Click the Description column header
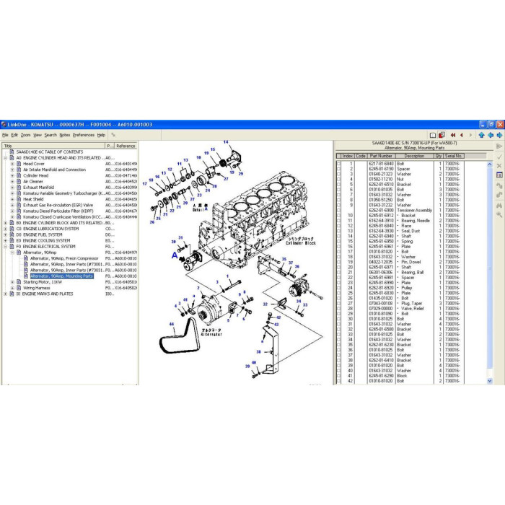Image resolution: width=505 pixels, height=505 pixels. 414,156
